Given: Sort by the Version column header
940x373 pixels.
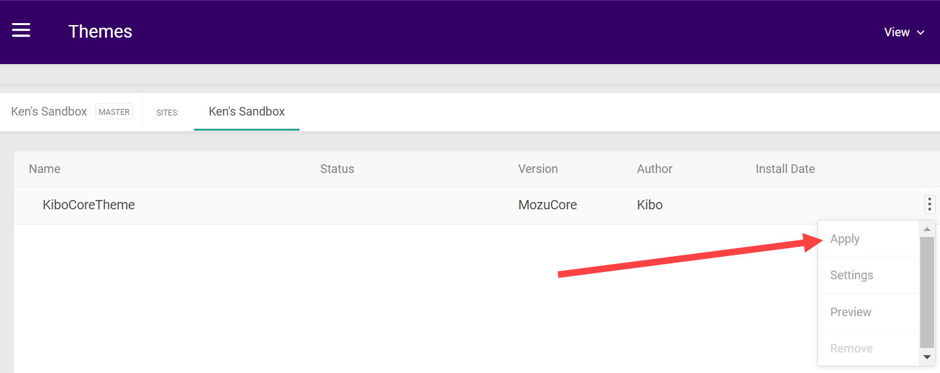Looking at the screenshot, I should coord(538,169).
